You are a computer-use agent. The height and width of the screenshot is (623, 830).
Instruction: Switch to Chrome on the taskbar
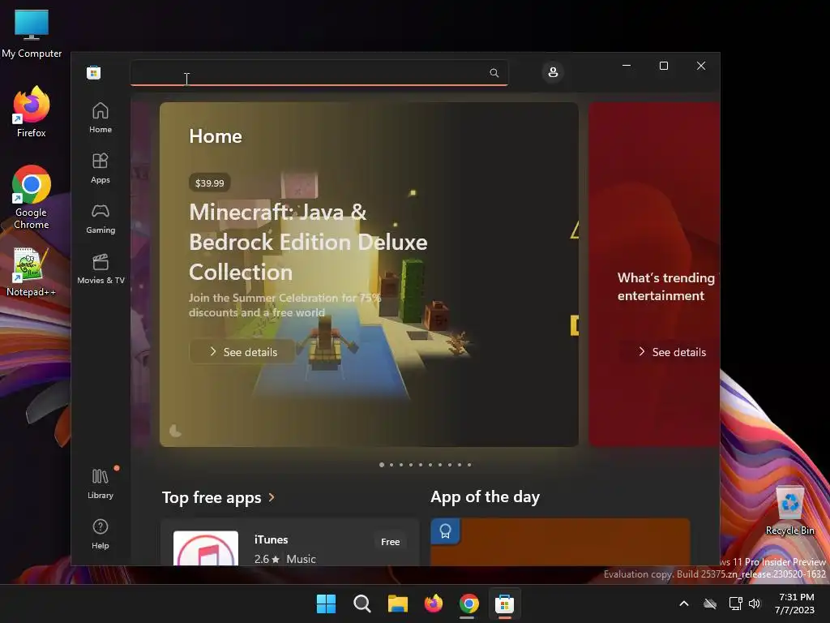click(x=469, y=604)
